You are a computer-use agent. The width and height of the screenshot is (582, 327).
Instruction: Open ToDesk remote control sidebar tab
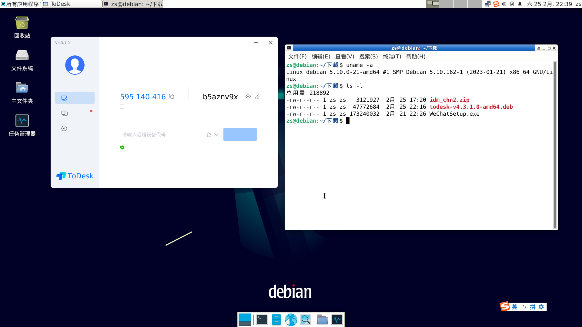tap(75, 98)
